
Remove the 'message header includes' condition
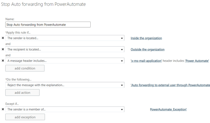(x=3, y=61)
